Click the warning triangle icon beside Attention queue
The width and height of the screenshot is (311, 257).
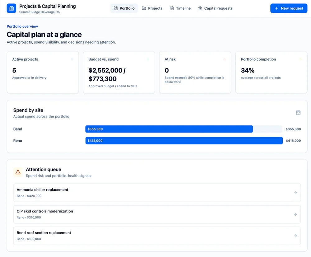pos(18,172)
